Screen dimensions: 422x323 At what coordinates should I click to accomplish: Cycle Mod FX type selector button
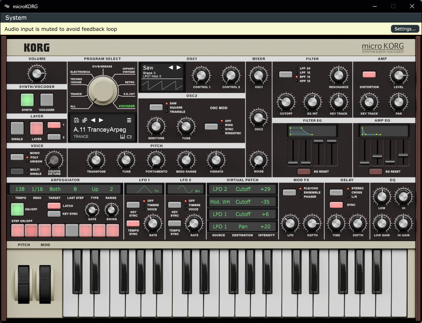(289, 193)
